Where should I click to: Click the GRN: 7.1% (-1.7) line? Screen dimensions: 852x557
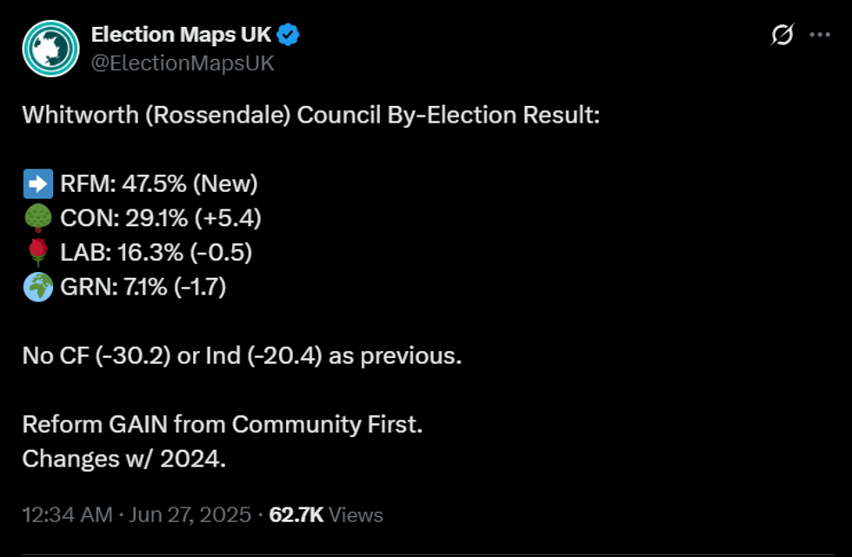click(143, 286)
